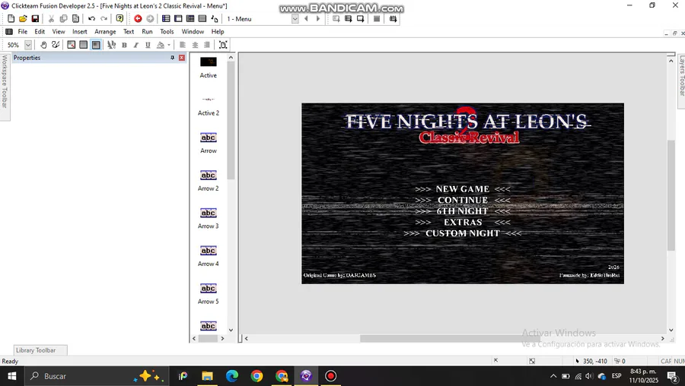685x386 pixels.
Task: Click the object list down scroll arrow
Action: [x=231, y=331]
